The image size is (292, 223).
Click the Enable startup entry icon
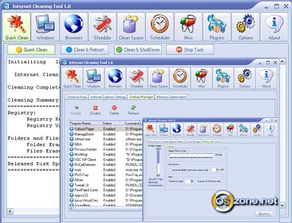(76, 110)
